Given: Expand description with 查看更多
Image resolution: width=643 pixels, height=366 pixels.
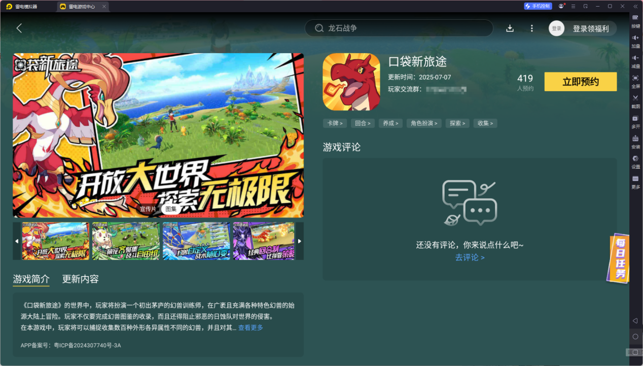Looking at the screenshot, I should tap(251, 328).
